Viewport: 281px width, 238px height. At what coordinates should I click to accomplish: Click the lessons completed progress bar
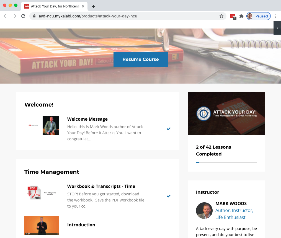click(x=226, y=162)
